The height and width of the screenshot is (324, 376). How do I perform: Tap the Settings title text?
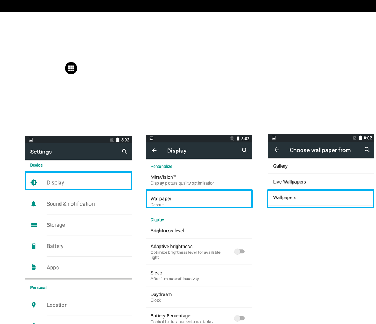(41, 152)
